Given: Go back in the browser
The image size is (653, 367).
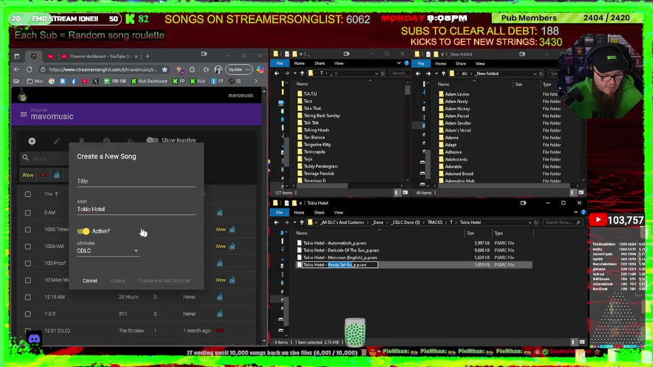Looking at the screenshot, I should pyautogui.click(x=17, y=69).
